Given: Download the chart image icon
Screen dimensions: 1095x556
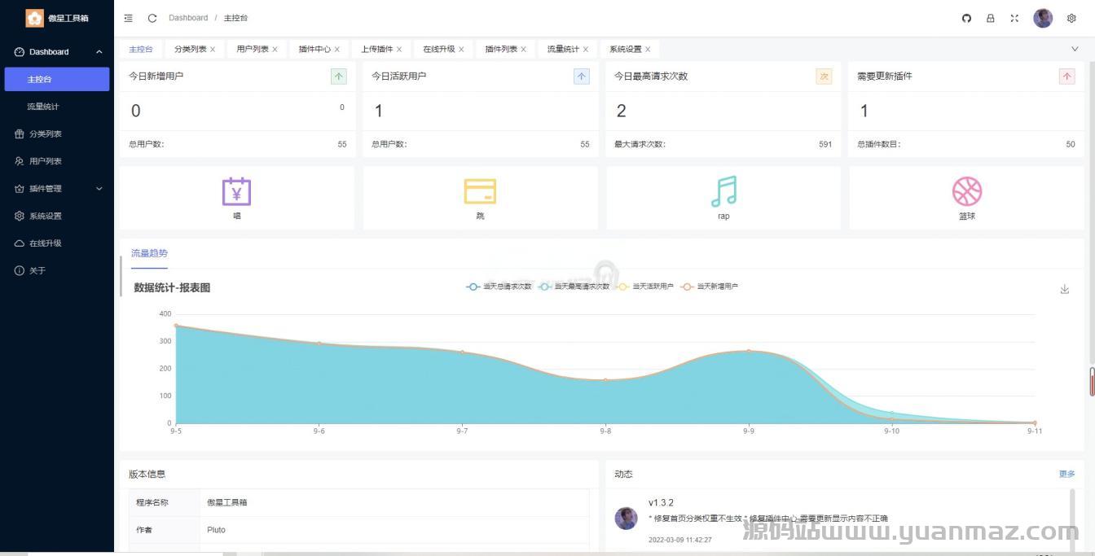Looking at the screenshot, I should tap(1064, 289).
